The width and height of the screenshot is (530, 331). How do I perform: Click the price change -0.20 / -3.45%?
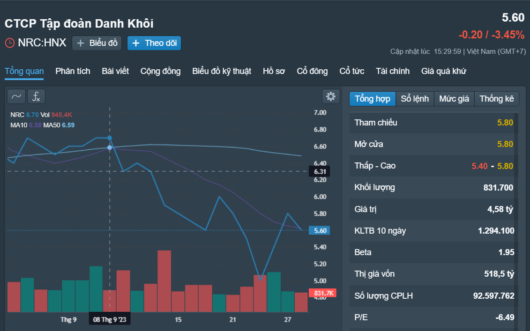click(x=492, y=35)
